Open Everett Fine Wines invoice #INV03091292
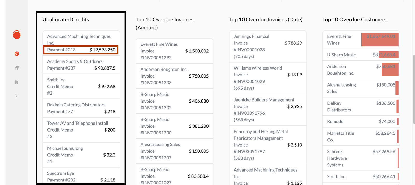This screenshot has width=415, height=185. (x=175, y=51)
